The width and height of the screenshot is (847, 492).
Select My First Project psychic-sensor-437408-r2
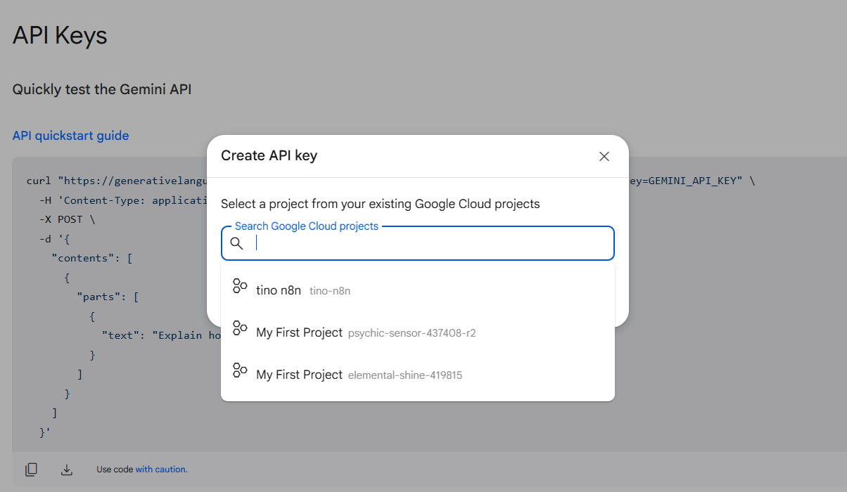[x=418, y=332]
